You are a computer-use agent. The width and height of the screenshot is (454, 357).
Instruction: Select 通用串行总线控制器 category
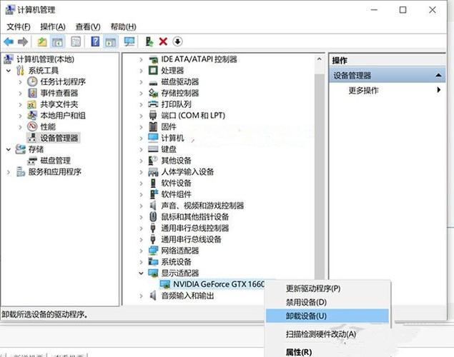(195, 228)
